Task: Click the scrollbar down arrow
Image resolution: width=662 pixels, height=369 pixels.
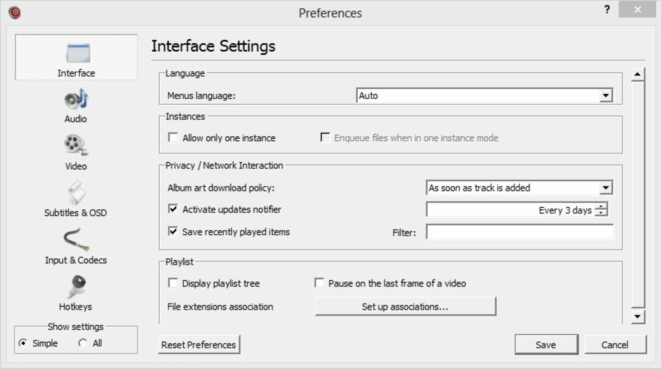Action: (638, 316)
